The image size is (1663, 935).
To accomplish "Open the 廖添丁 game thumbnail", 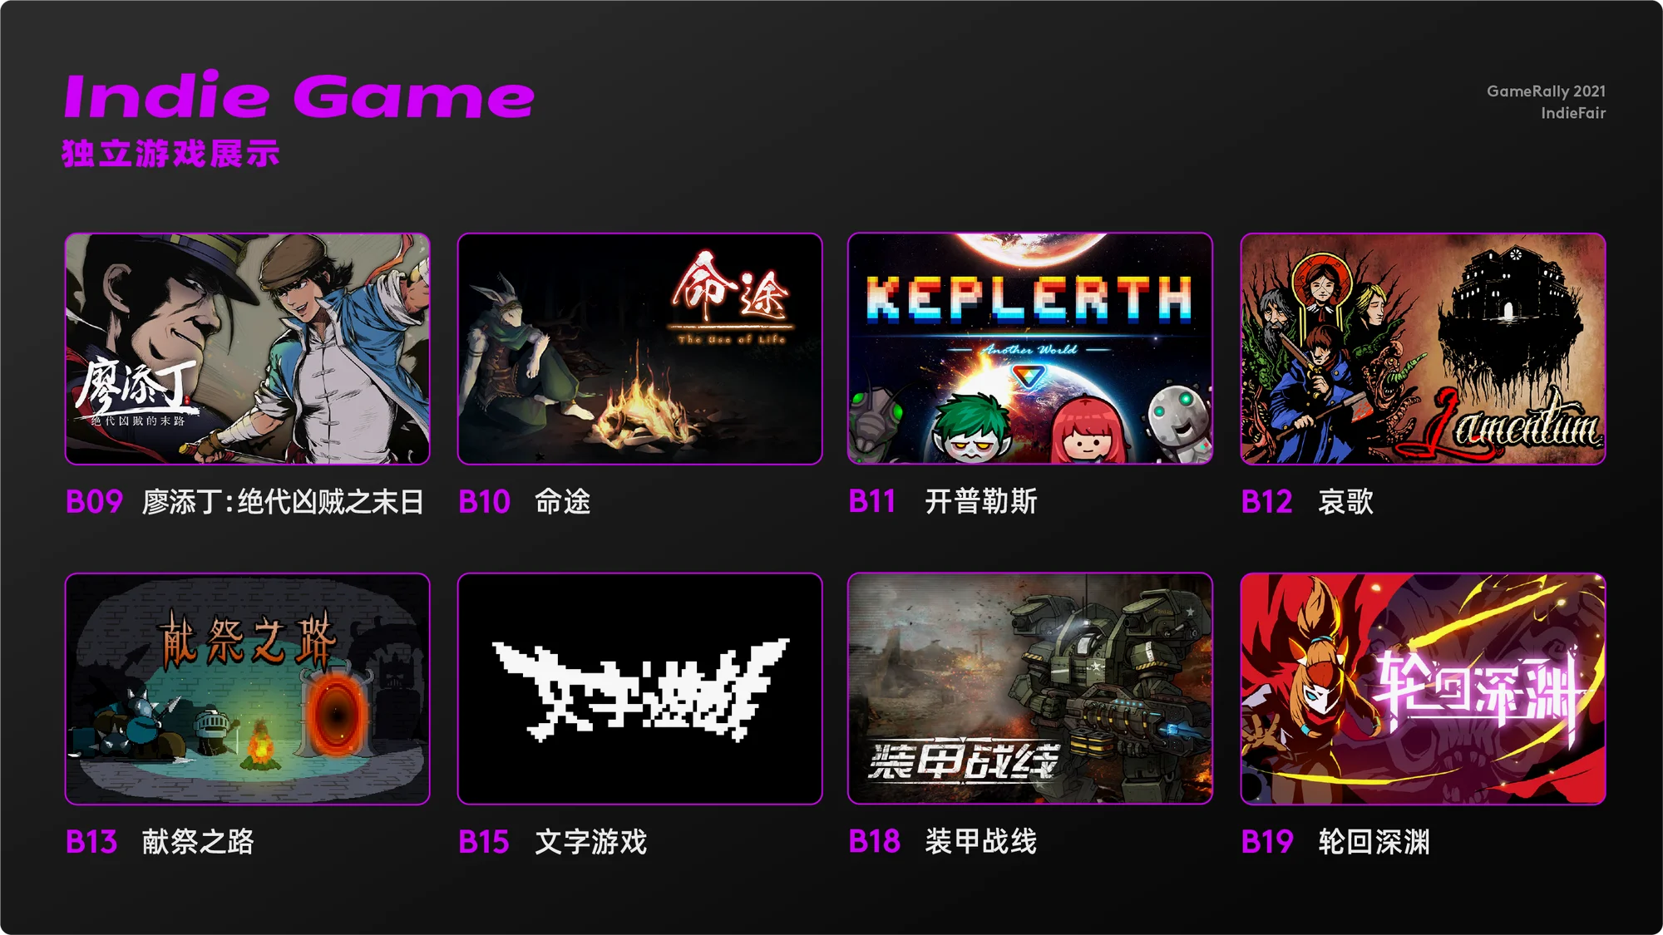I will [x=248, y=348].
